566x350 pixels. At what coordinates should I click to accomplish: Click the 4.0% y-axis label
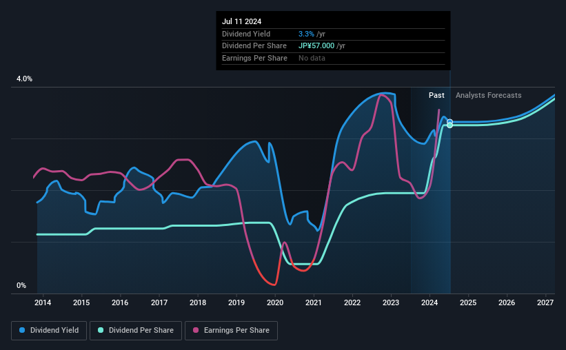(24, 79)
